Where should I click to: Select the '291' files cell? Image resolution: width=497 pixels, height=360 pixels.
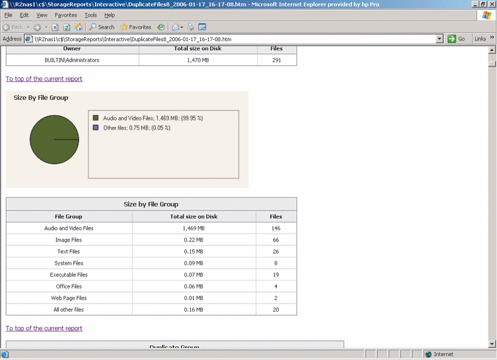(x=277, y=60)
